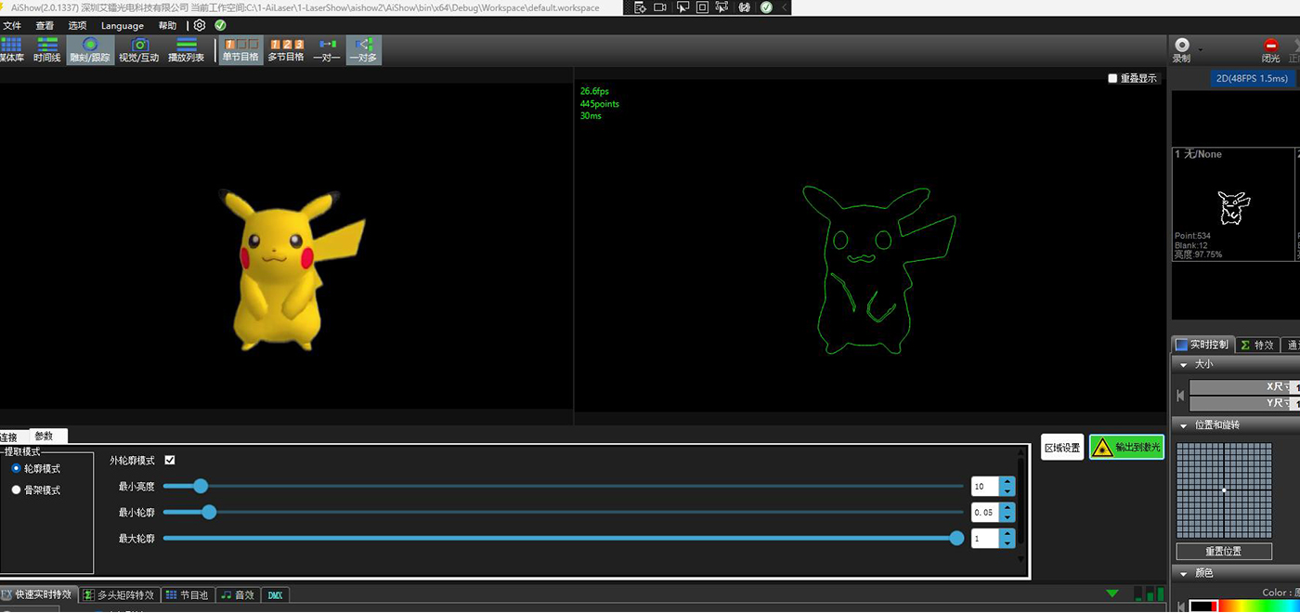Click the people-screen icon in top recorder bar

point(722,7)
